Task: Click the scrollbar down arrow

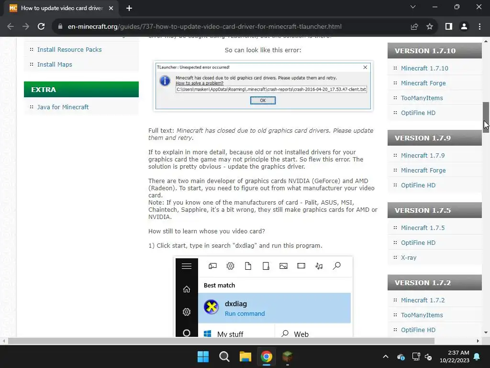Action: tap(486, 333)
